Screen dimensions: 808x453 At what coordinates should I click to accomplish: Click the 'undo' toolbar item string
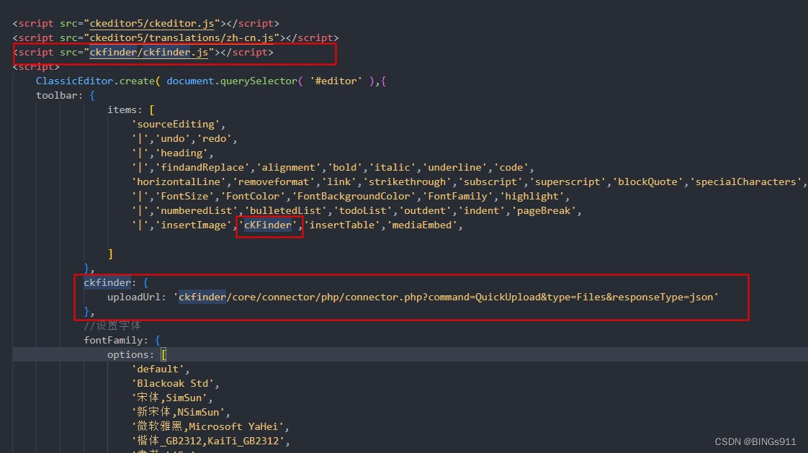[x=173, y=138]
